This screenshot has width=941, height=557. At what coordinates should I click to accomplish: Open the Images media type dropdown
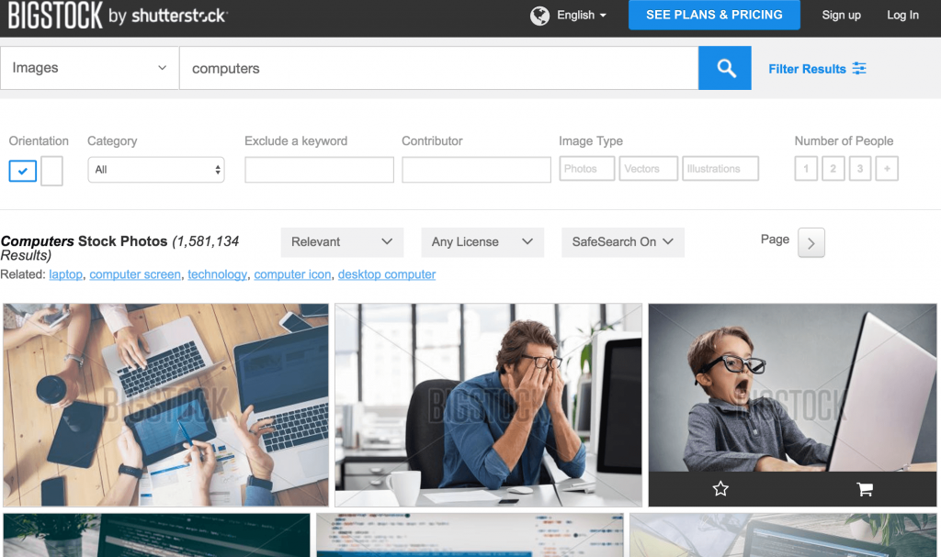pos(89,68)
